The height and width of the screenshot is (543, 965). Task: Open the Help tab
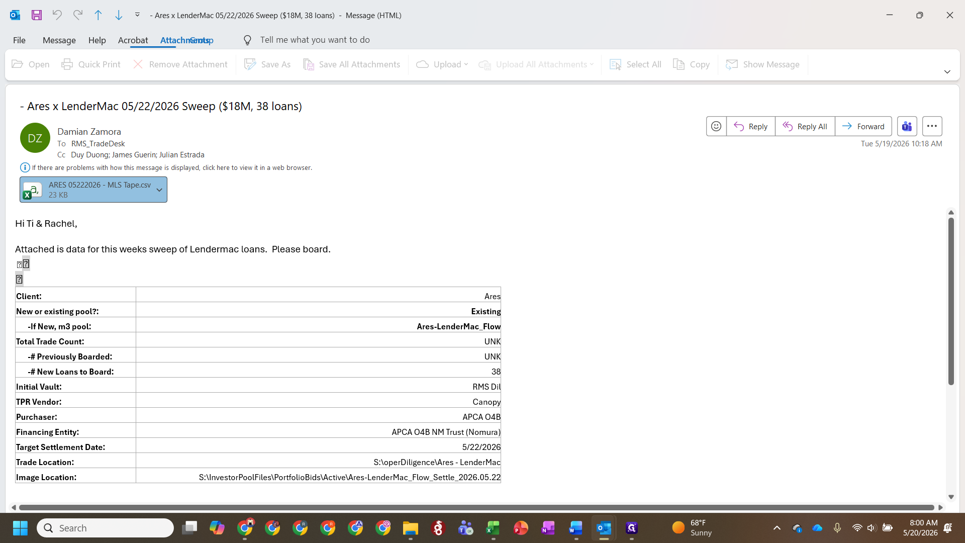point(97,40)
